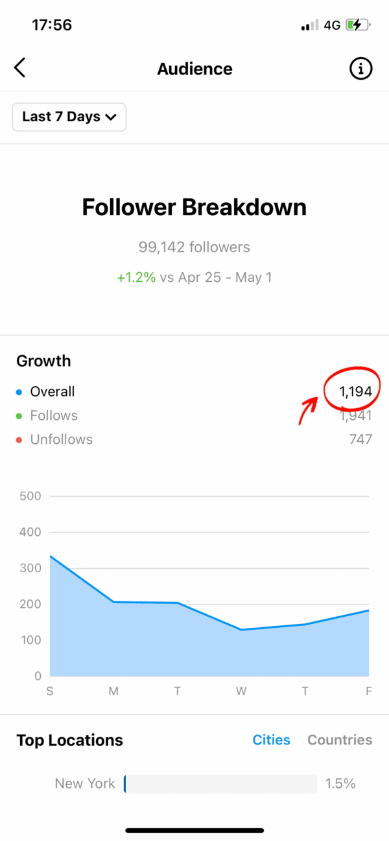Tap the 99,142 followers count
This screenshot has height=841, width=389.
pos(194,247)
